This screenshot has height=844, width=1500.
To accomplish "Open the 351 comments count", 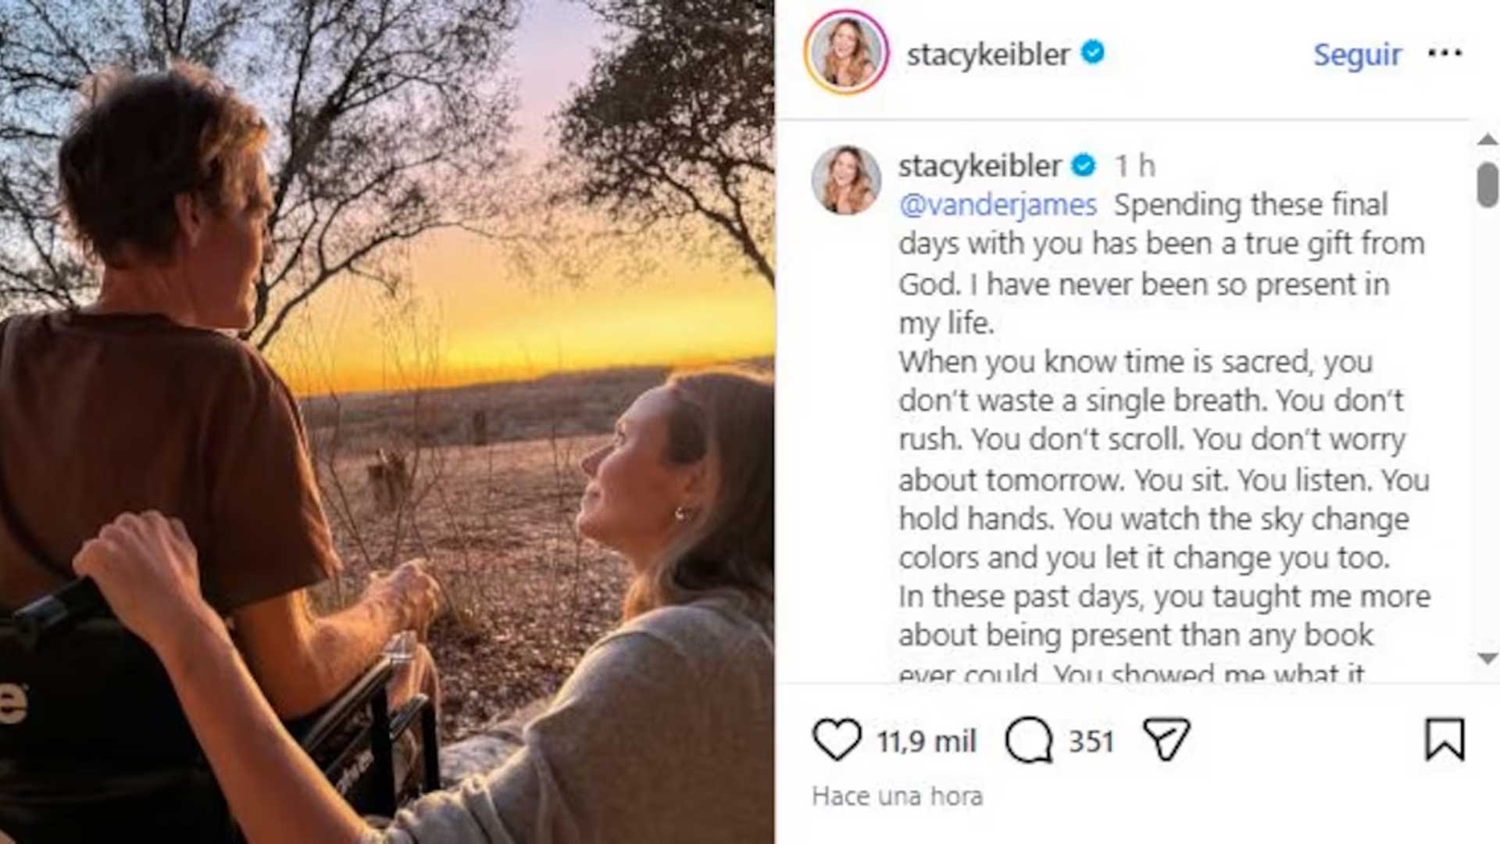I will (1091, 741).
